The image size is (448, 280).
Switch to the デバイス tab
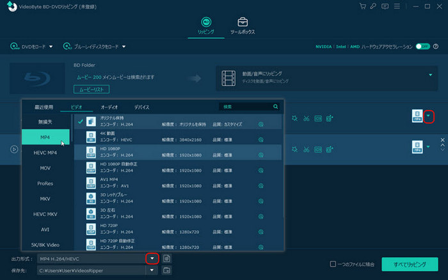(x=141, y=107)
